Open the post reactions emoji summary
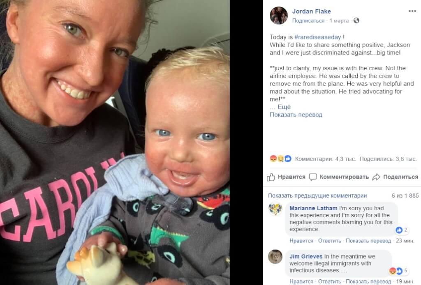The height and width of the screenshot is (285, 421). pos(280,159)
